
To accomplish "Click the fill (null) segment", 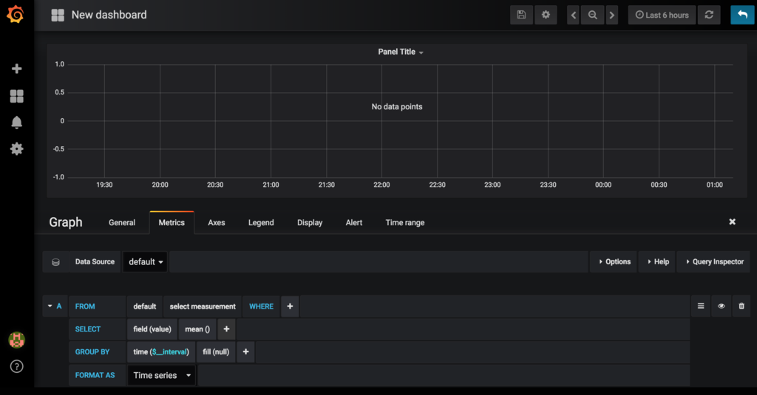I will (216, 351).
